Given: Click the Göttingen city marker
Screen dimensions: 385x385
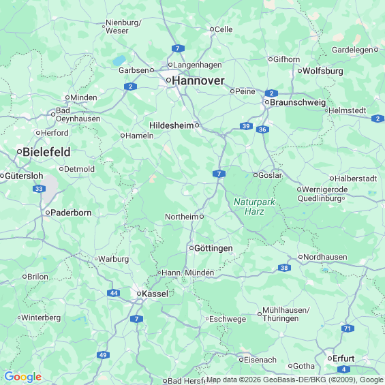Looking at the screenshot, I should [x=191, y=248].
